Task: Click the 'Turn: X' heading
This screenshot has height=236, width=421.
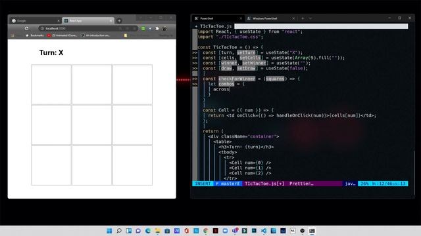Action: [51, 52]
